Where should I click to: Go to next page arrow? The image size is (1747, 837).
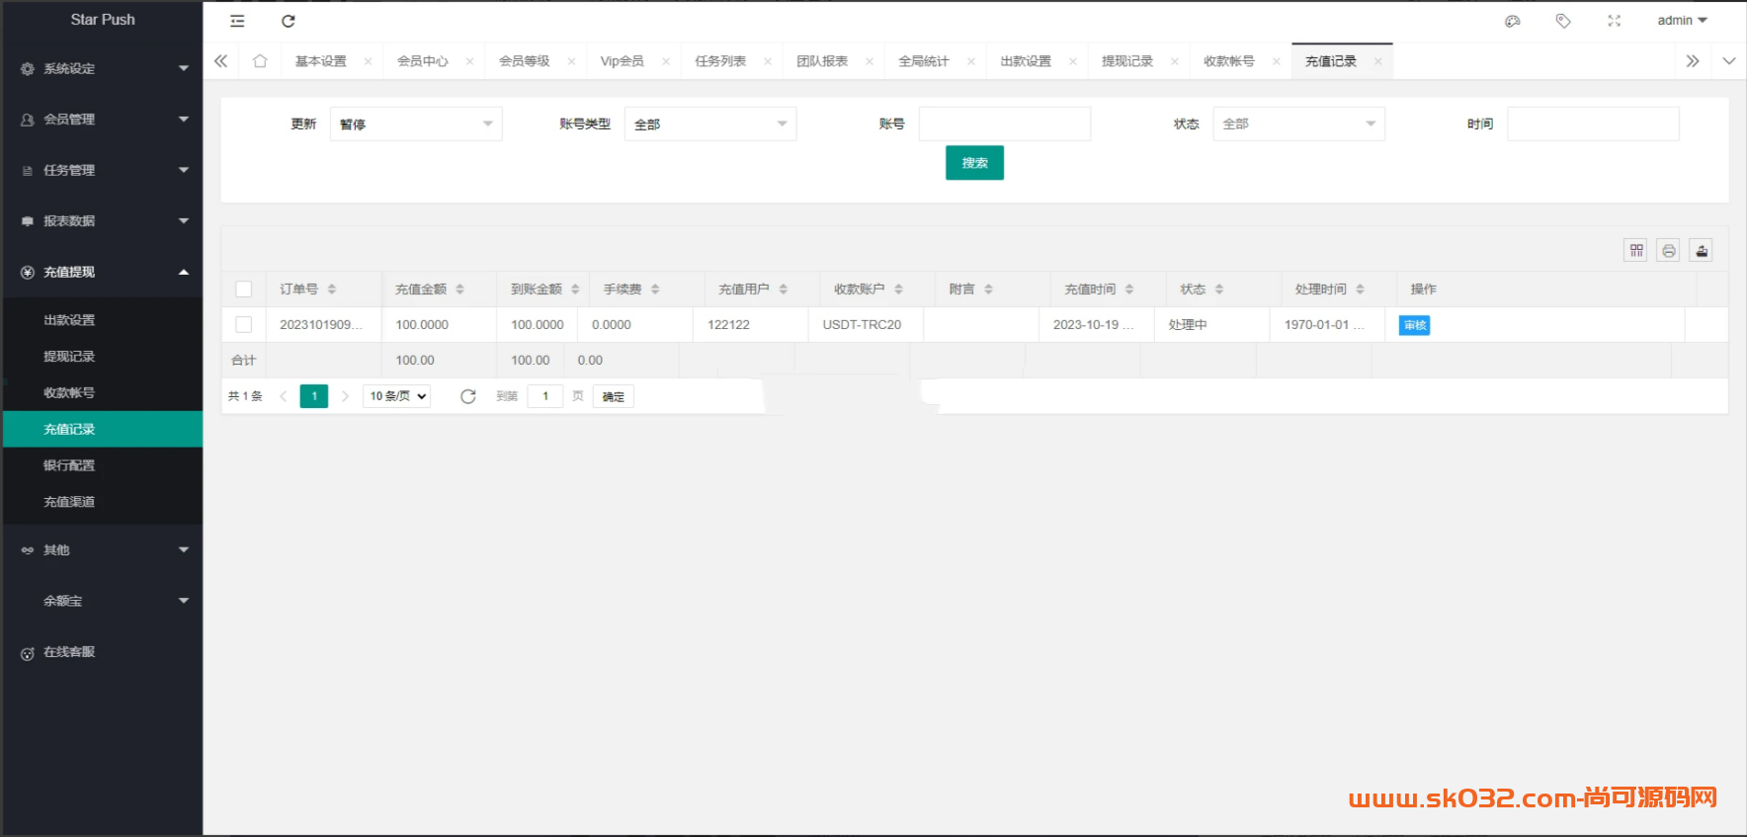[345, 396]
